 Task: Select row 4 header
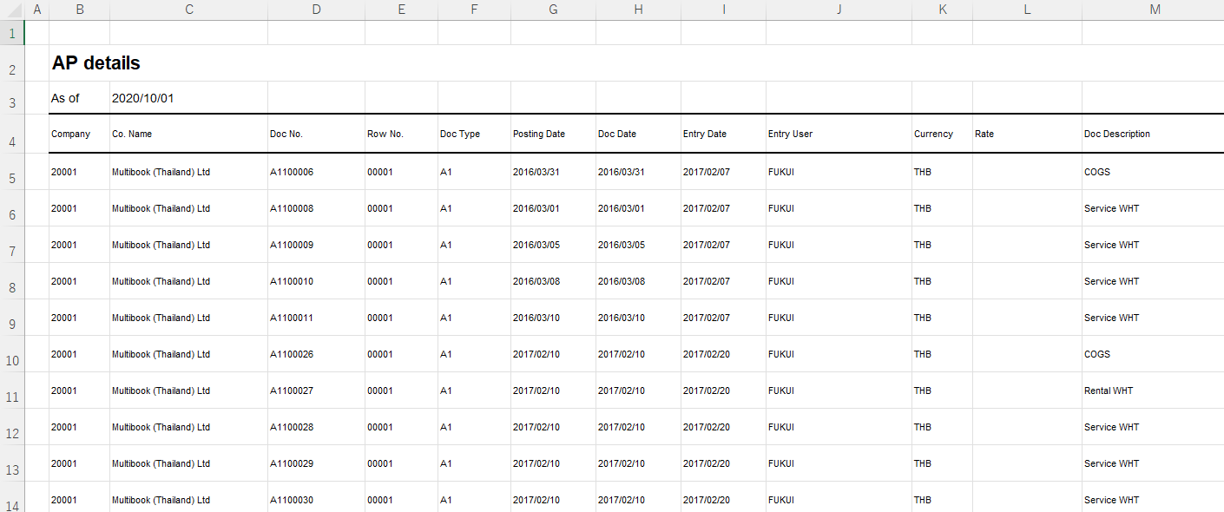coord(12,135)
